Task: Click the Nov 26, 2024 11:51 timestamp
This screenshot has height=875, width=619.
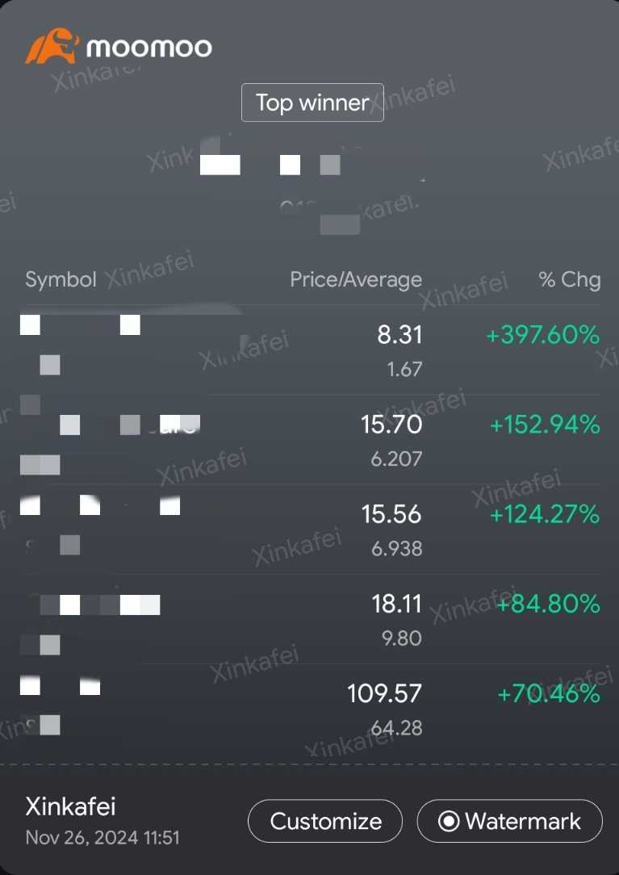Action: [102, 838]
